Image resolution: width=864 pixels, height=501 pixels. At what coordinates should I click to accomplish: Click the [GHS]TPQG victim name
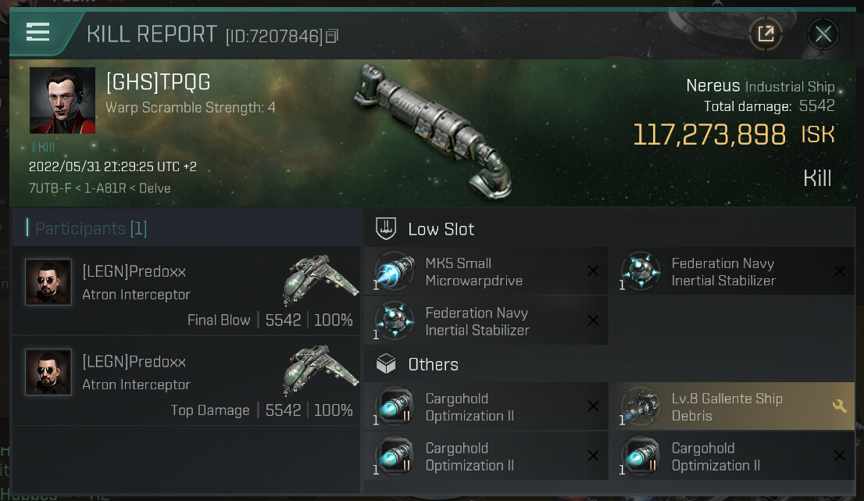click(x=159, y=82)
